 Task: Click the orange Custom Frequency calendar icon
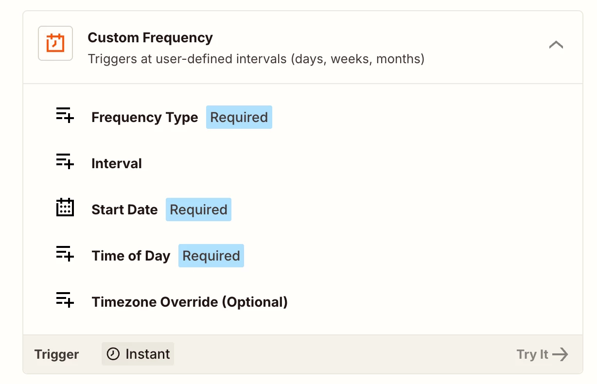[x=55, y=43]
